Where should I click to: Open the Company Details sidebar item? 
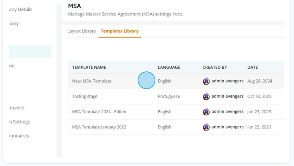coord(21,10)
